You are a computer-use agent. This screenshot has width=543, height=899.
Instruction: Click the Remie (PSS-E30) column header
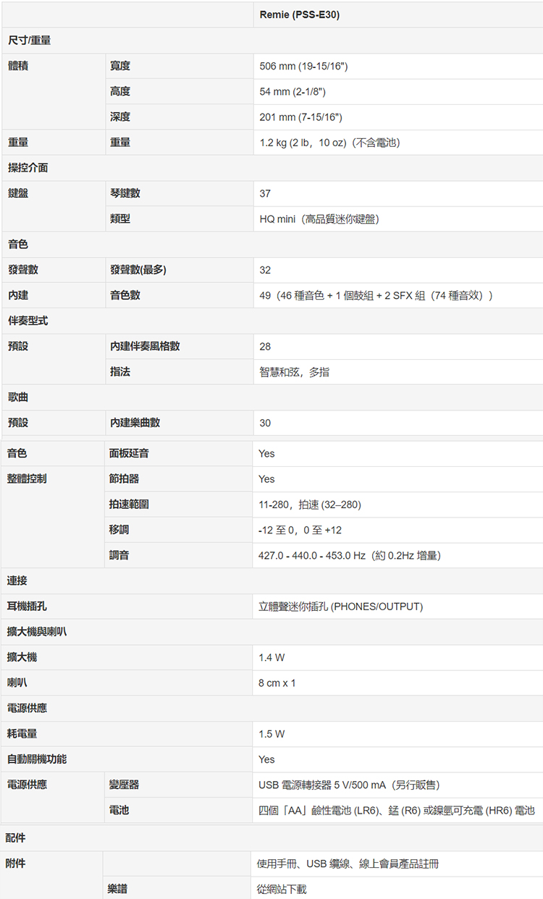coord(299,15)
